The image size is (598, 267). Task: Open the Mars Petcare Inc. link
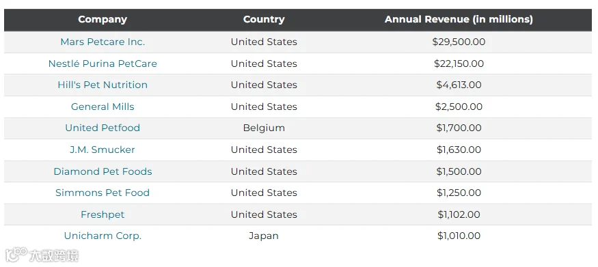click(x=103, y=42)
